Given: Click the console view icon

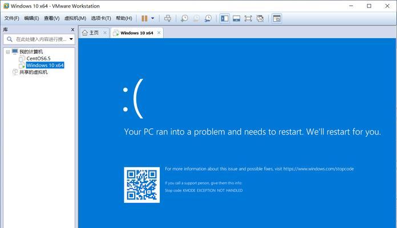Looking at the screenshot, I should pos(277,18).
